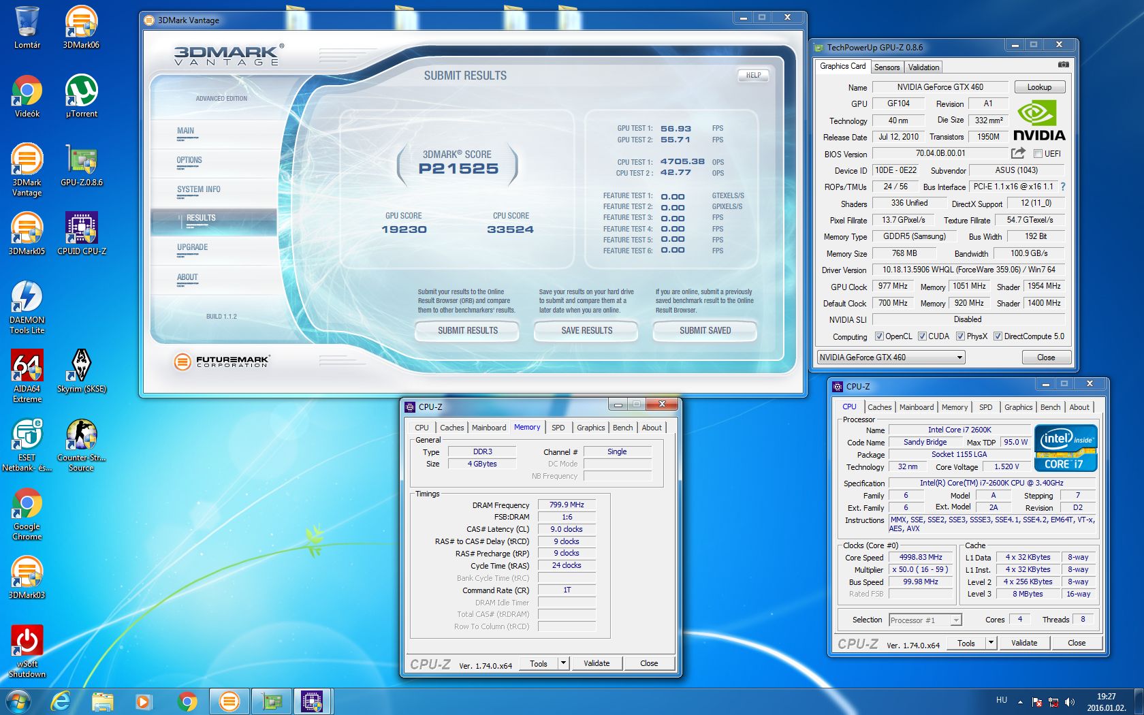Viewport: 1144px width, 715px height.
Task: Click the Bus Interface question mark icon
Action: [1063, 187]
